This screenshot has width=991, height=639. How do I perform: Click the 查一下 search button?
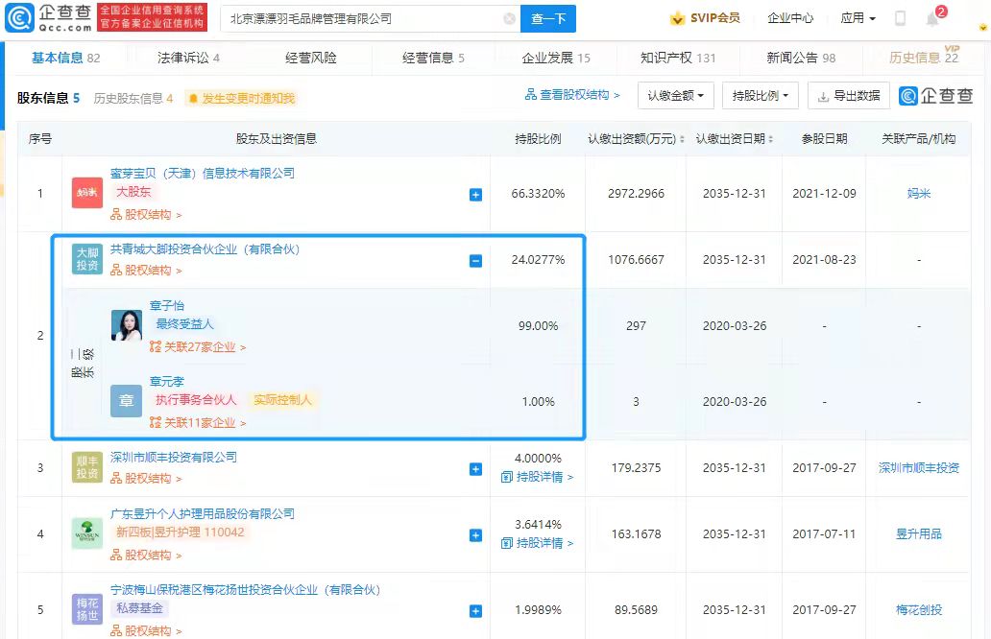(548, 19)
